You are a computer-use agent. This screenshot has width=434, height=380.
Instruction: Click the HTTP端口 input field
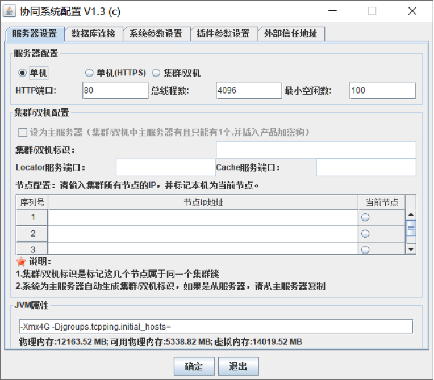(115, 90)
